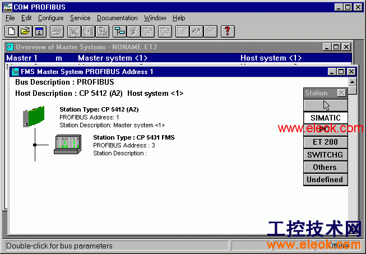Image resolution: width=366 pixels, height=254 pixels.
Task: Click the second transfer arrows toolbar icon
Action: [165, 31]
